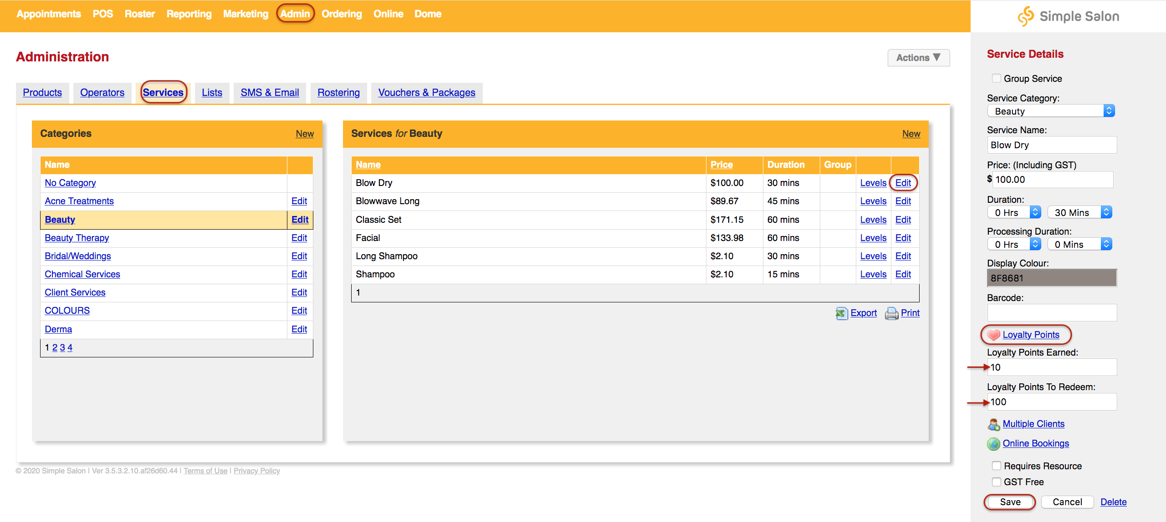The image size is (1166, 522).
Task: Enable the Group Service checkbox
Action: [997, 78]
